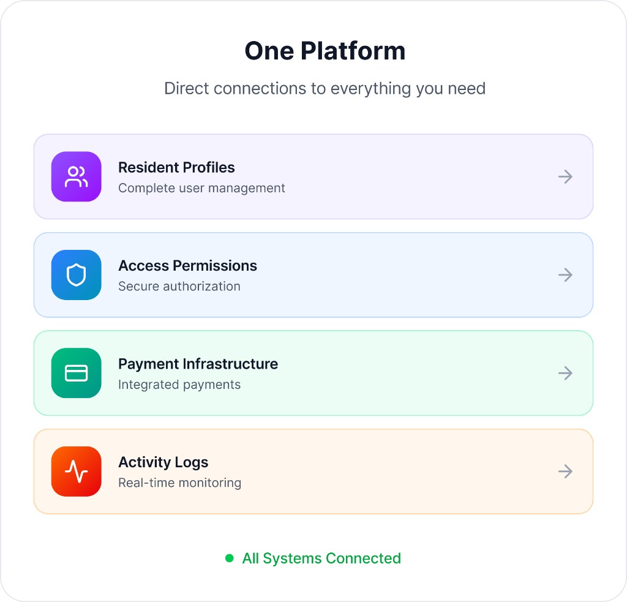This screenshot has height=602, width=627.
Task: Open the Access Permissions card
Action: pos(313,274)
